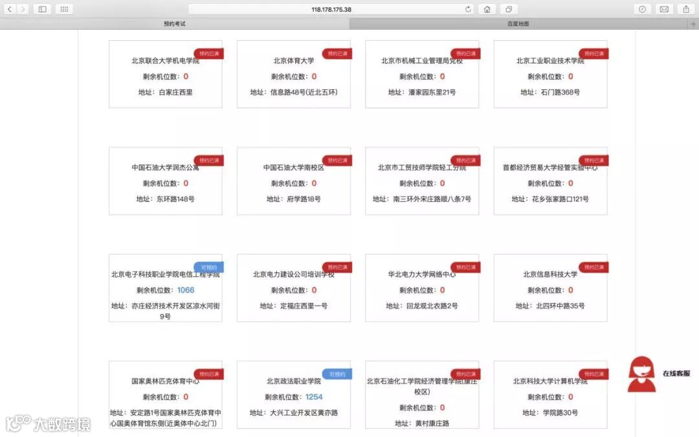Click 可预约 badge on 北京电子科技职业学院 card
The image size is (699, 437).
[x=208, y=267]
